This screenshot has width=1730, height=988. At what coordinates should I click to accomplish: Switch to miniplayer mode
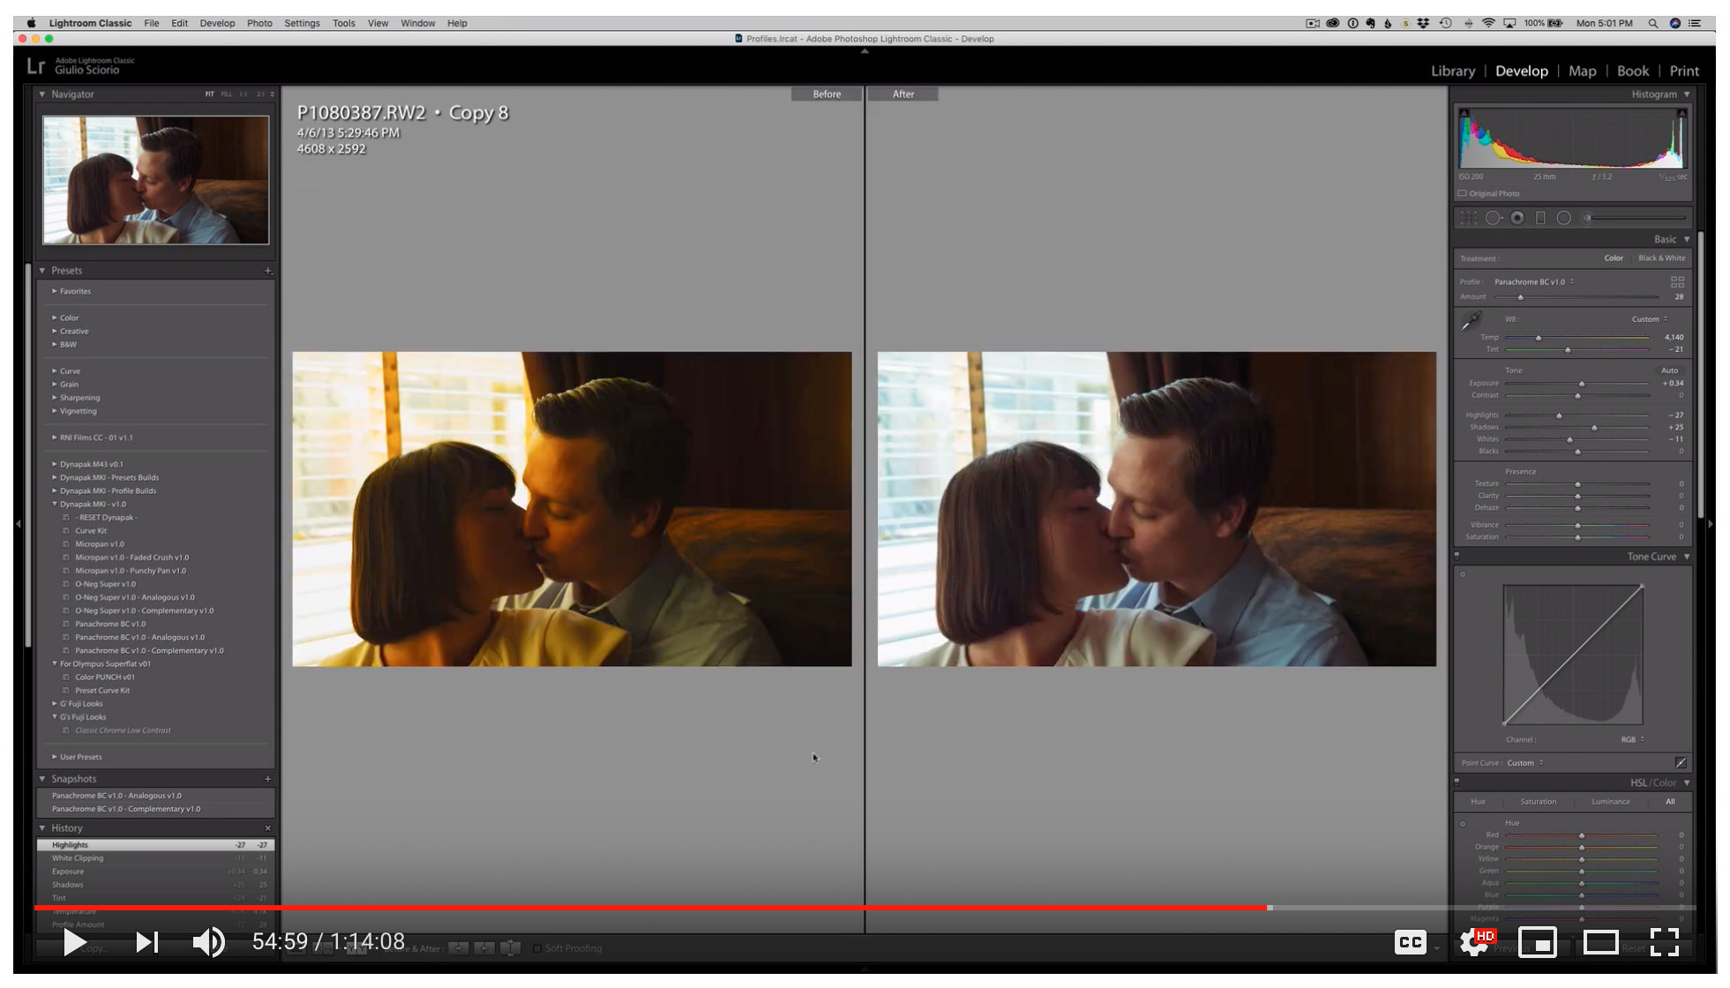coord(1537,942)
